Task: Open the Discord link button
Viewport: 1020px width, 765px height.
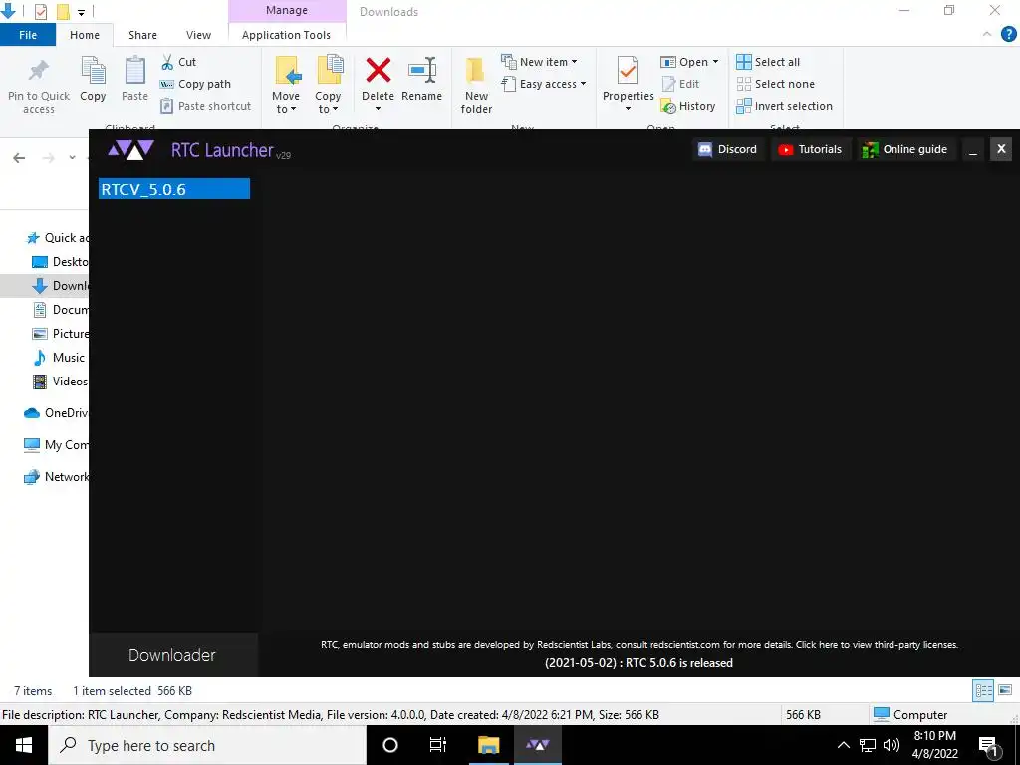Action: (727, 149)
